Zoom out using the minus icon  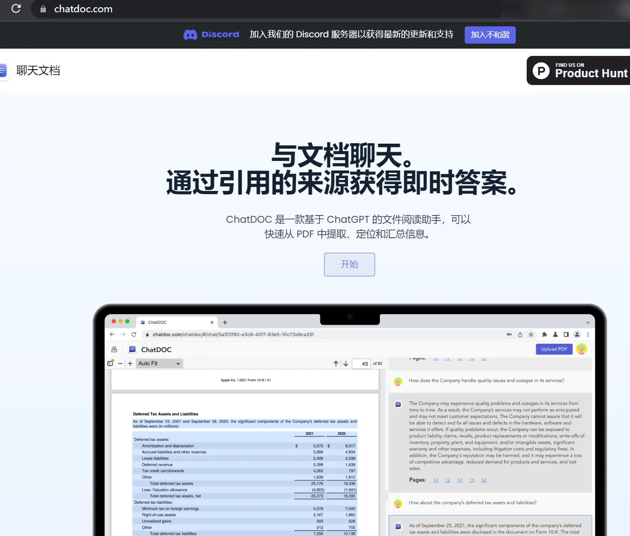point(121,363)
